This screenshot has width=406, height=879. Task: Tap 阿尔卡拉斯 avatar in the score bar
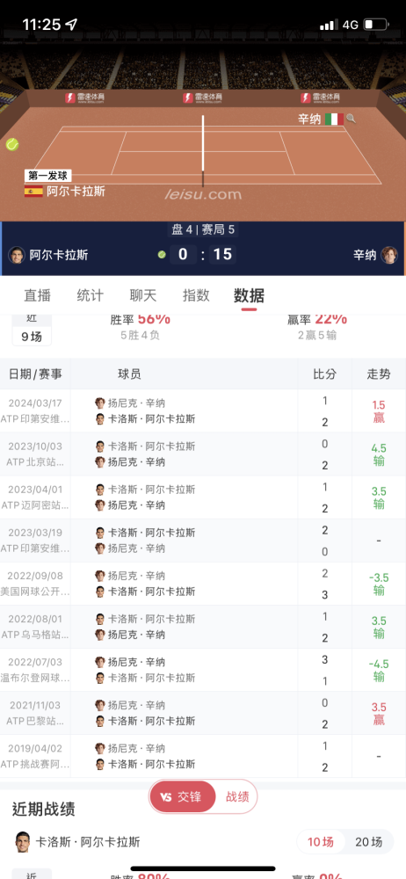17,255
